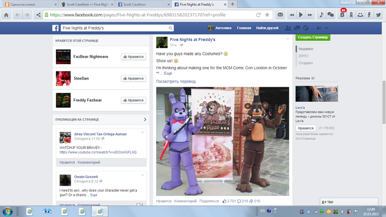Viewport: 386px width, 217px height.
Task: Open Найти друзей in Facebook bar
Action: pos(267,28)
